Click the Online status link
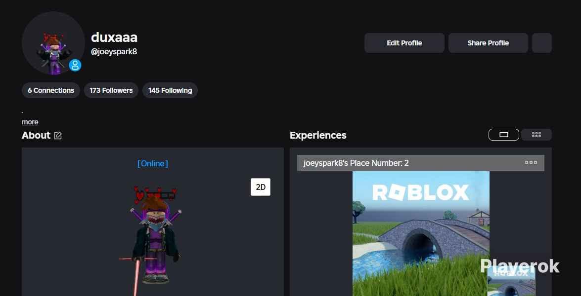Image resolution: width=581 pixels, height=296 pixels. [152, 163]
